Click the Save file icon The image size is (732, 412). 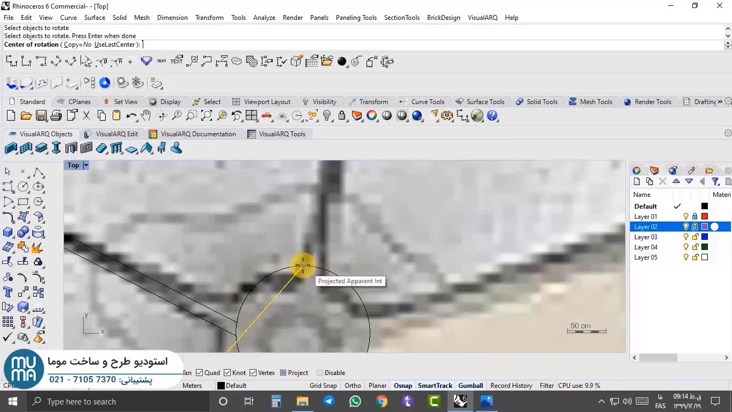pos(41,116)
